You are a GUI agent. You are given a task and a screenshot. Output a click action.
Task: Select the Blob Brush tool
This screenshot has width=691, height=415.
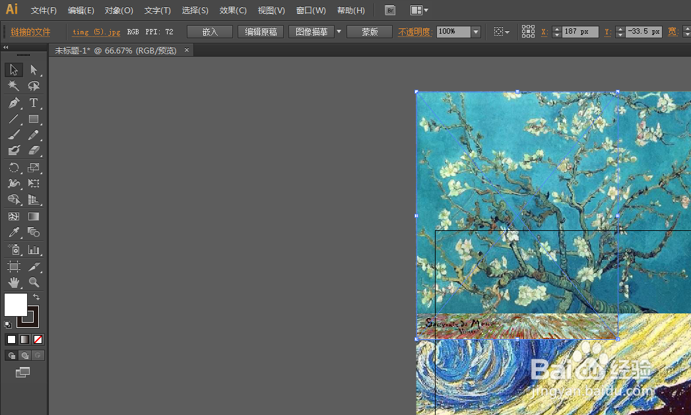(14, 150)
